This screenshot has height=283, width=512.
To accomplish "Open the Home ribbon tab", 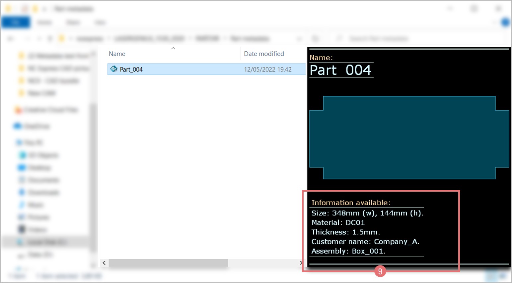I will pyautogui.click(x=44, y=23).
